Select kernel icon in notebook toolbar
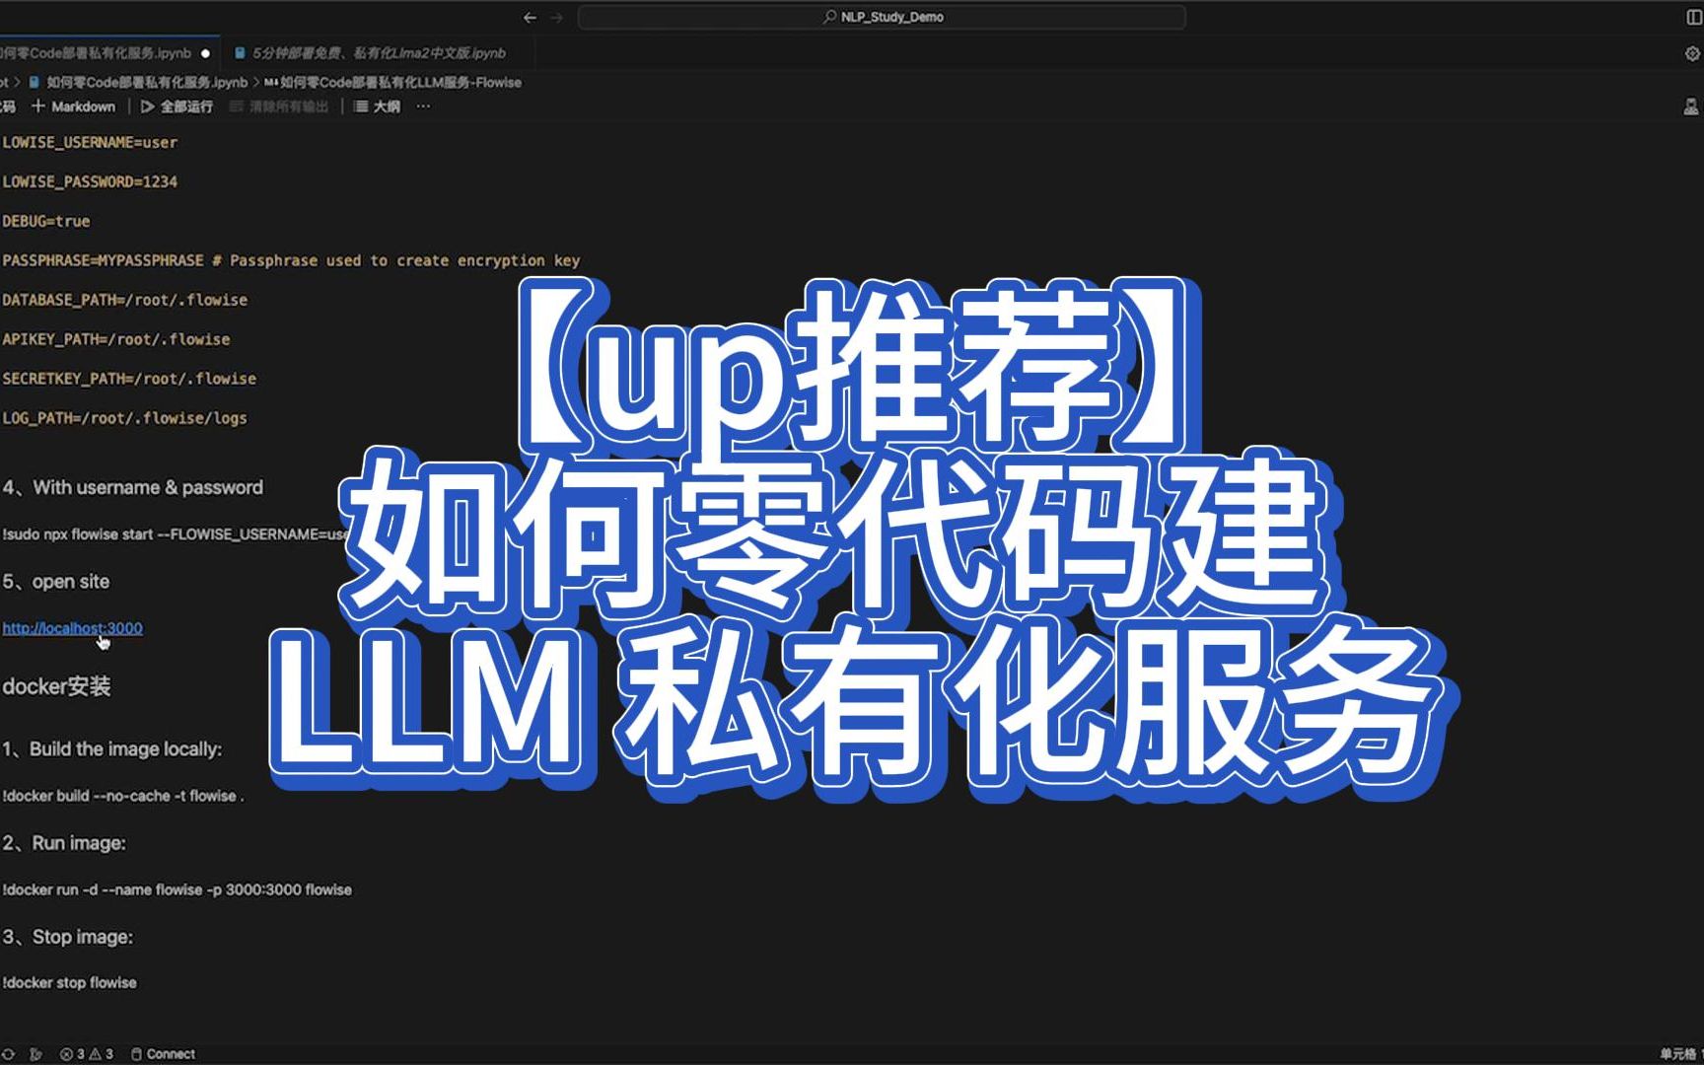Screen dimensions: 1704x1065 [x=1691, y=106]
